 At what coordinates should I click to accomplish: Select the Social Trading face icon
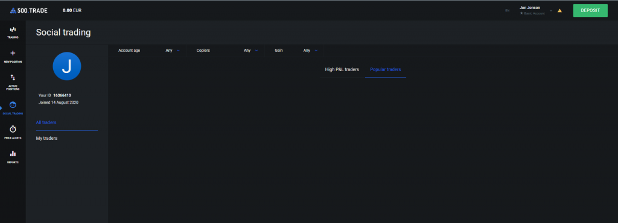tap(13, 105)
